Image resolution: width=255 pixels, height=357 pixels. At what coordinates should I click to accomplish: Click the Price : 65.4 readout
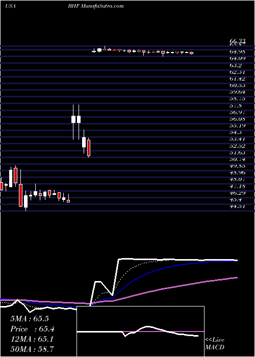coord(32,329)
